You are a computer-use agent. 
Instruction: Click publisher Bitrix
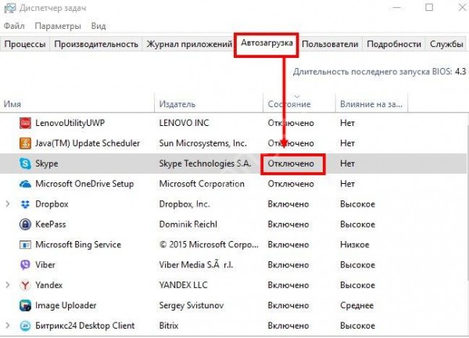(169, 325)
